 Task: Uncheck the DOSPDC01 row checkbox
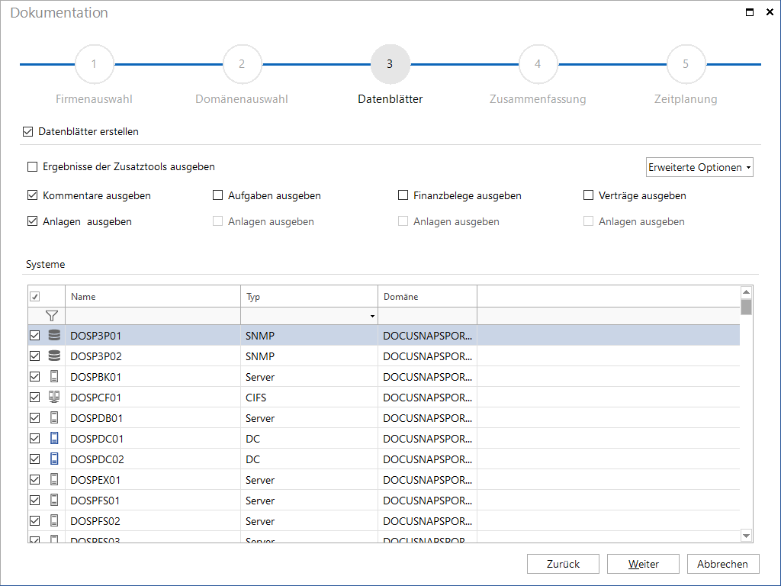35,439
